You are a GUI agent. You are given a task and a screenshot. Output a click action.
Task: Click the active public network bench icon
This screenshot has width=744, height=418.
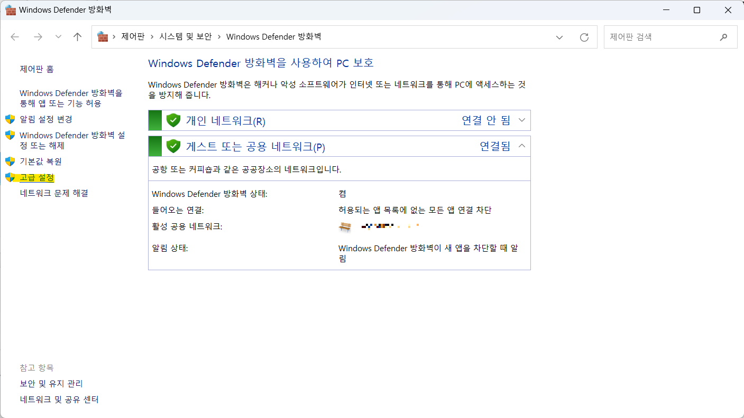(345, 226)
